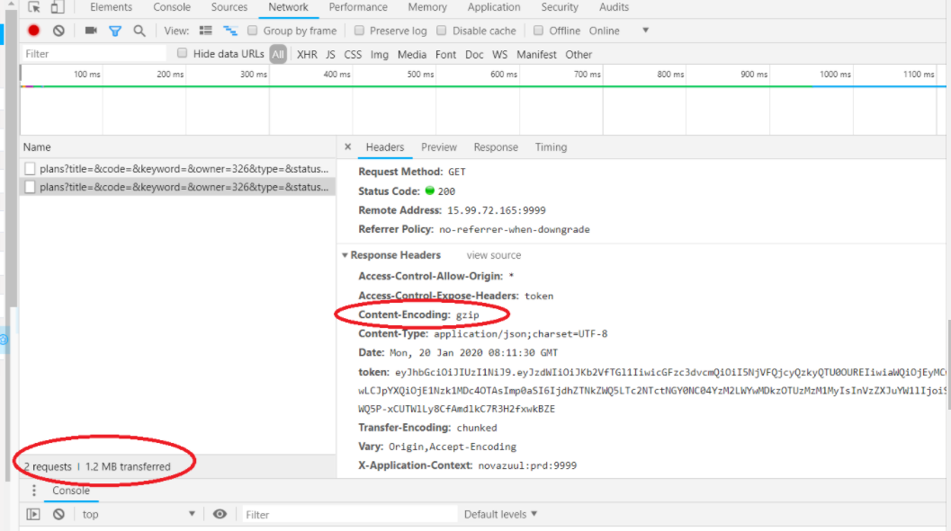Capture screenshots with the camera icon
Screen dimensions: 951x531
tap(91, 31)
